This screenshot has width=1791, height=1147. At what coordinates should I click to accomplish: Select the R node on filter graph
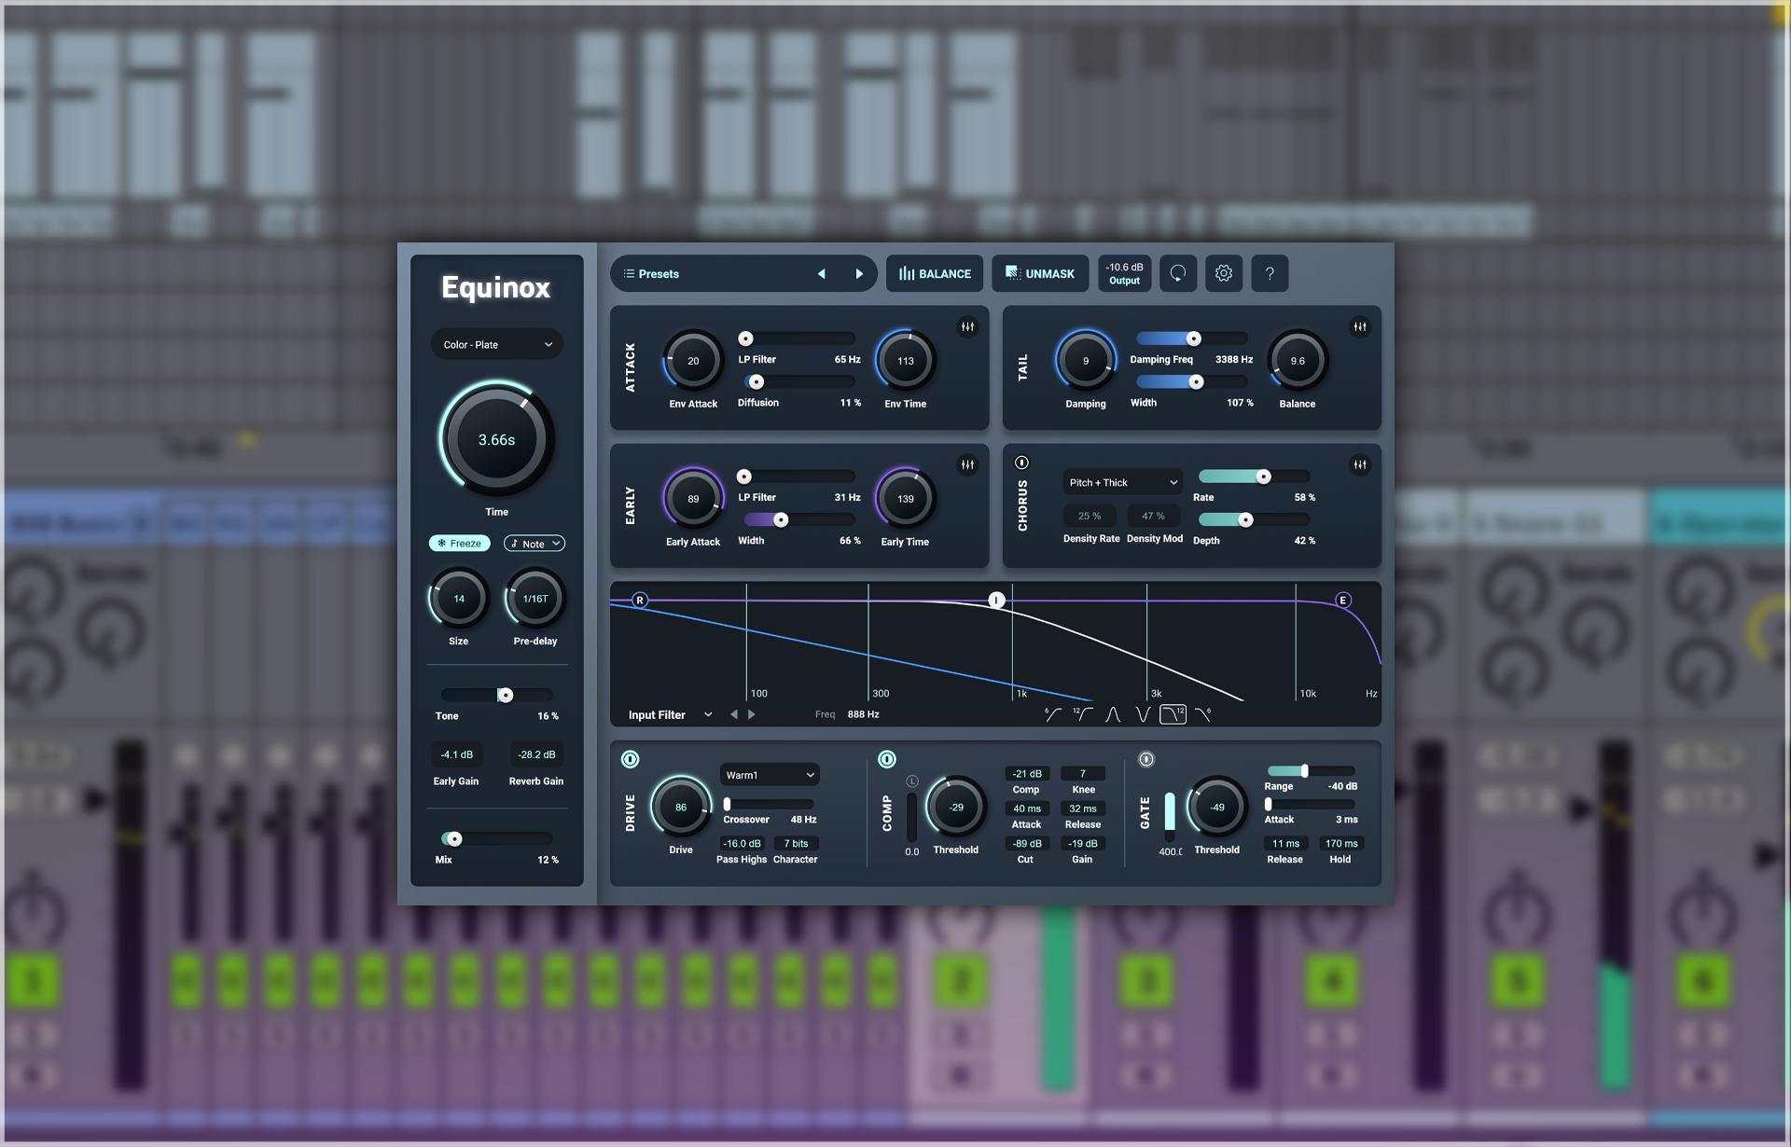pyautogui.click(x=640, y=600)
